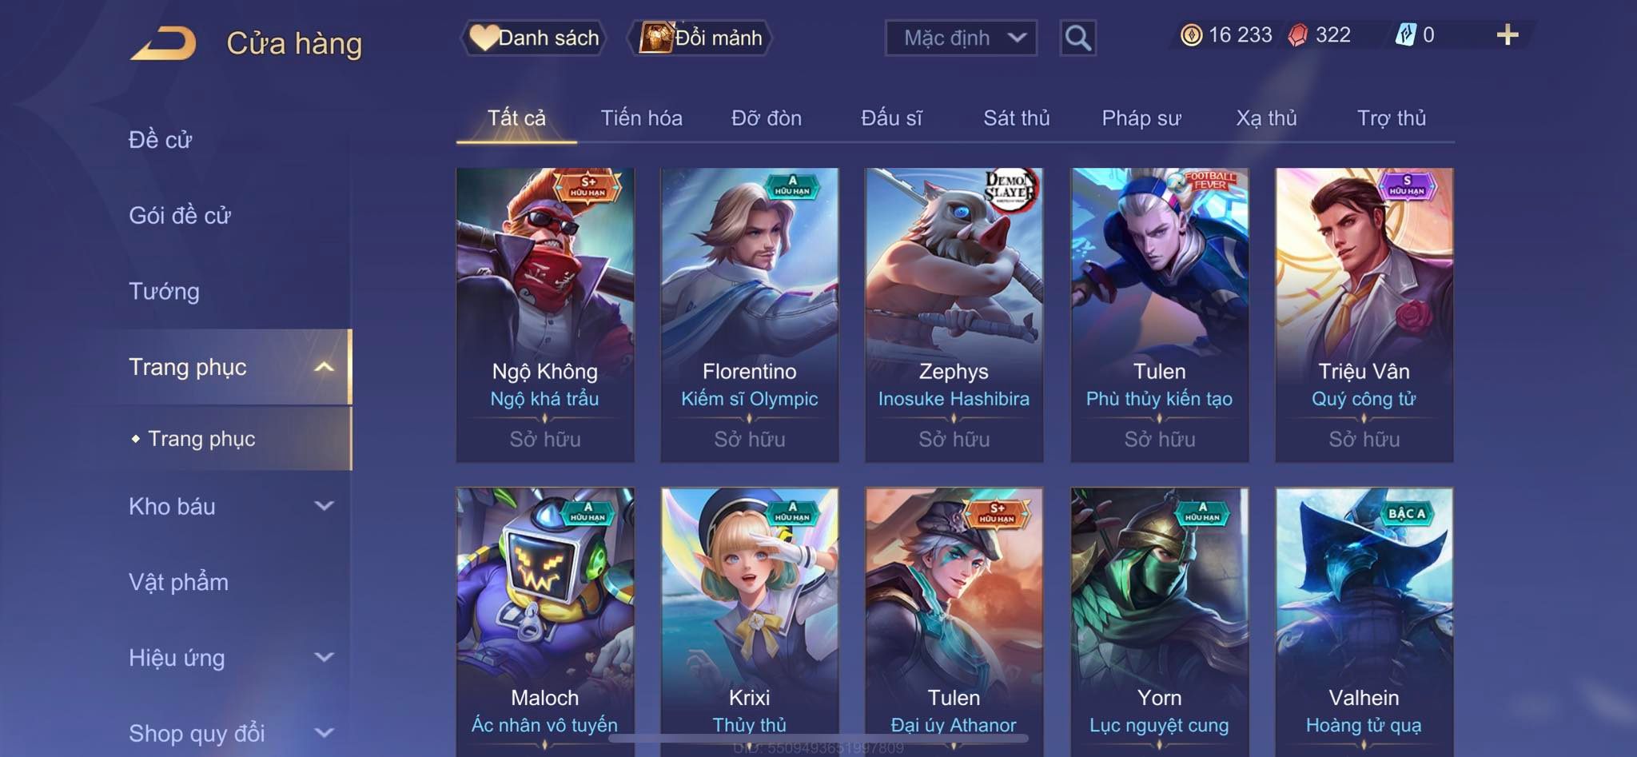Open the search magnifier icon
Screen dimensions: 1637x757
(1077, 38)
